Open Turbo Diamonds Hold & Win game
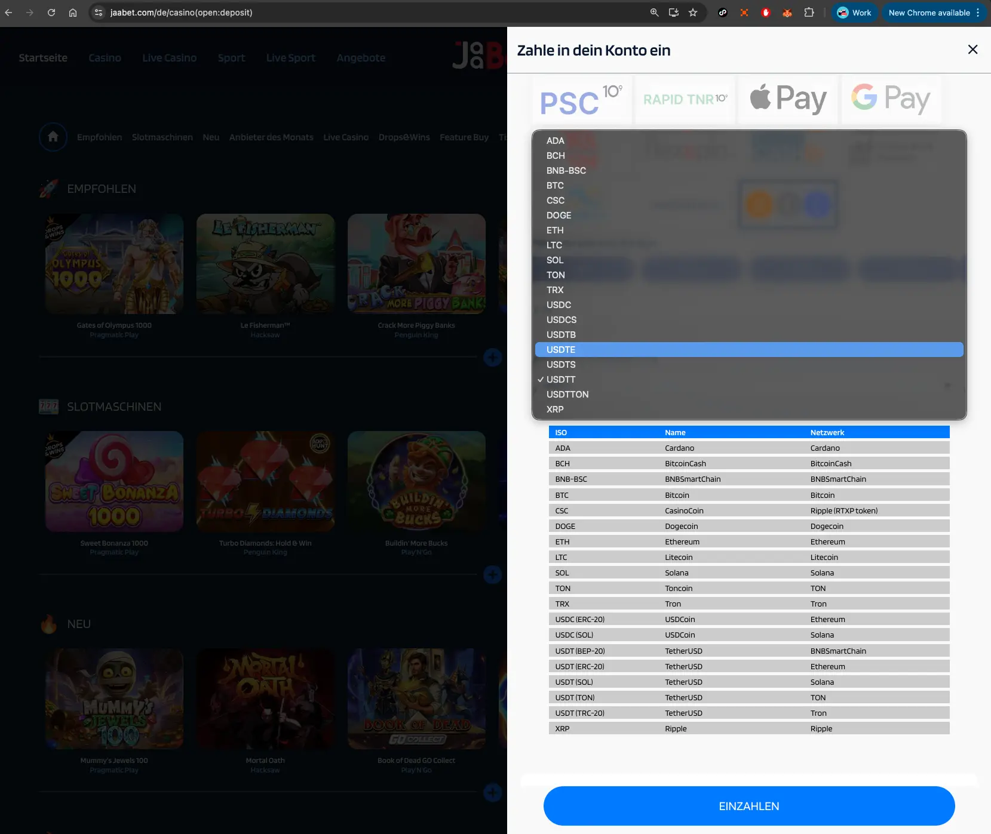991x834 pixels. tap(265, 481)
